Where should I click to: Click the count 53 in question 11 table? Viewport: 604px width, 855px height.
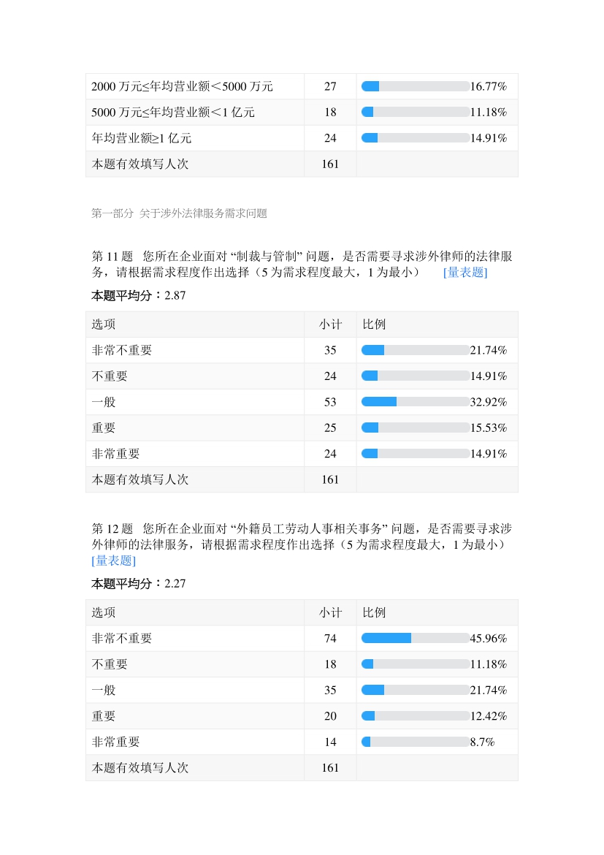330,402
